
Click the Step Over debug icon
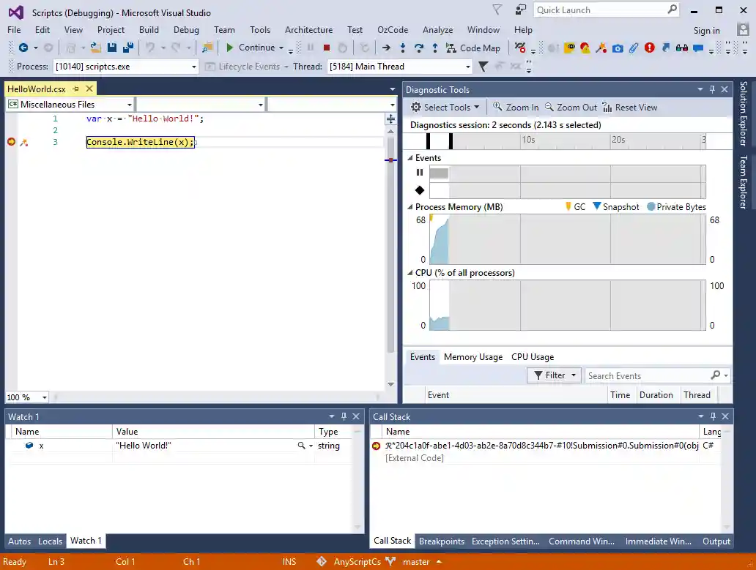[x=419, y=48]
